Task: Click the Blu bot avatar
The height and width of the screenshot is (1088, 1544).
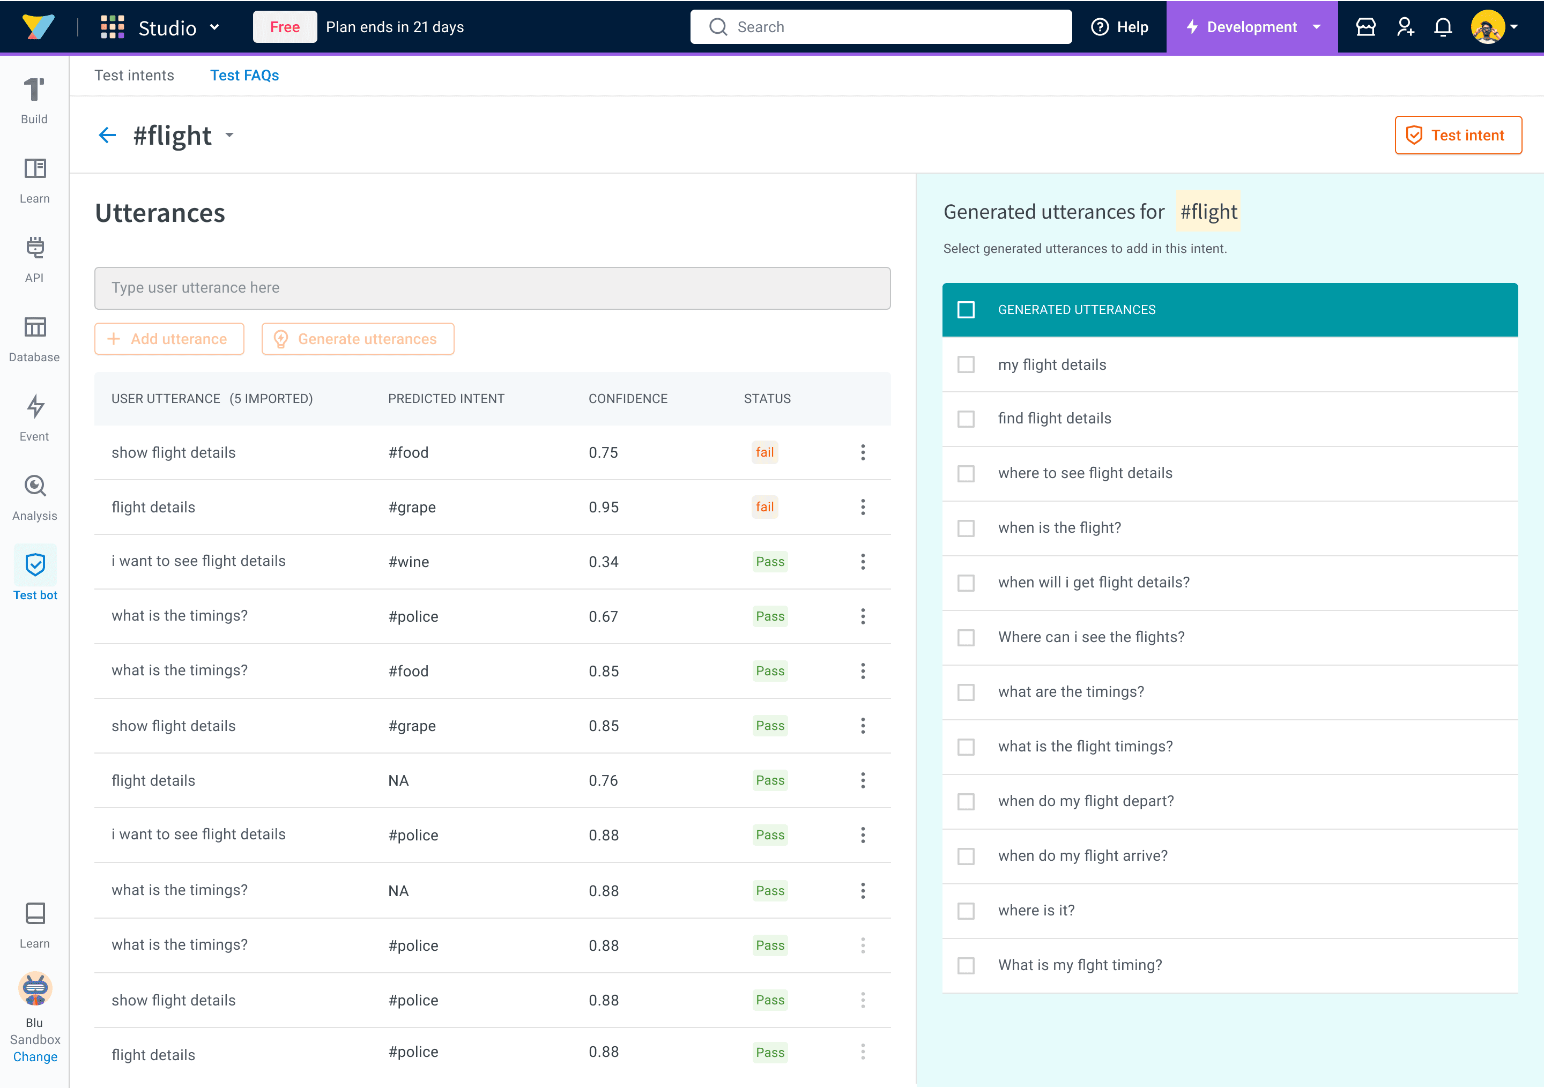Action: (x=35, y=988)
